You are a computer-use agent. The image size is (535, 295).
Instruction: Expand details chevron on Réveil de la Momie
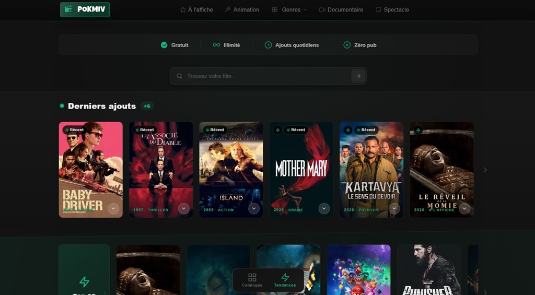point(464,208)
